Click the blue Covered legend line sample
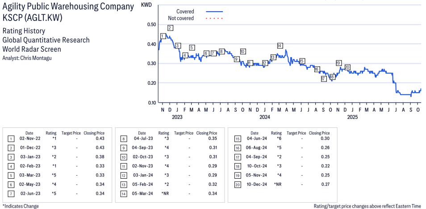Image resolution: width=426 pixels, height=209 pixels. (x=214, y=12)
